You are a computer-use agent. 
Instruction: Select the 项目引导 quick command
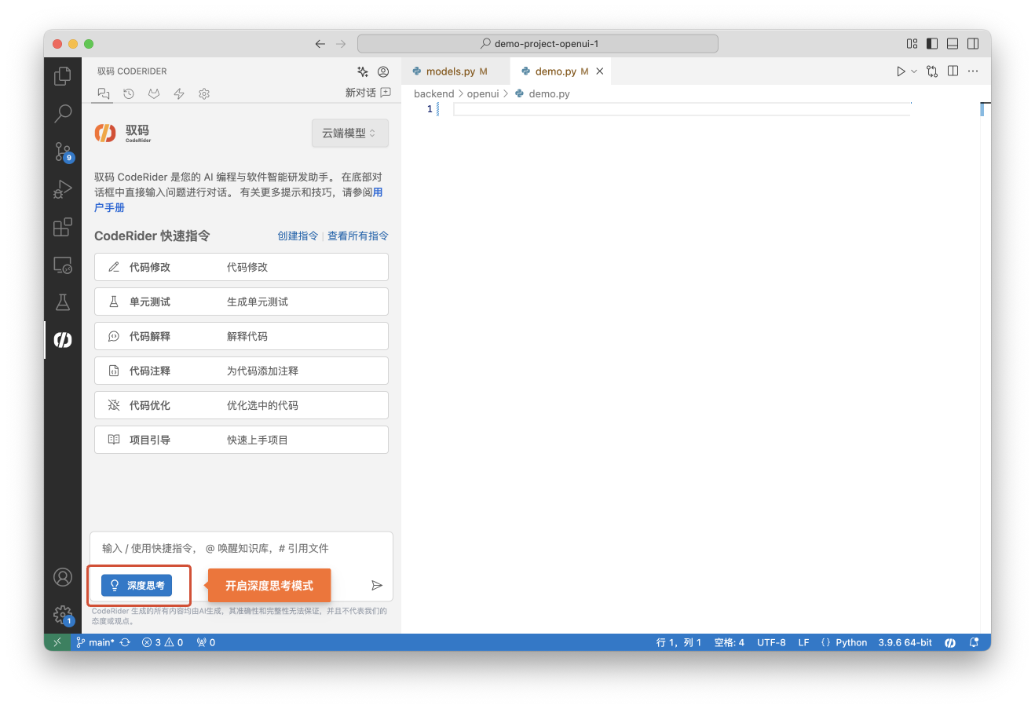[241, 440]
